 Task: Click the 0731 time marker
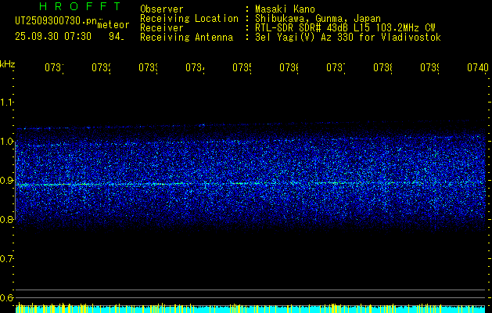pos(54,68)
